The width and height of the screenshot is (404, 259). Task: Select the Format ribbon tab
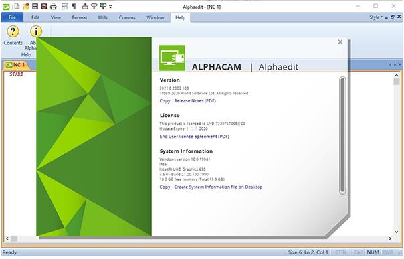click(80, 17)
